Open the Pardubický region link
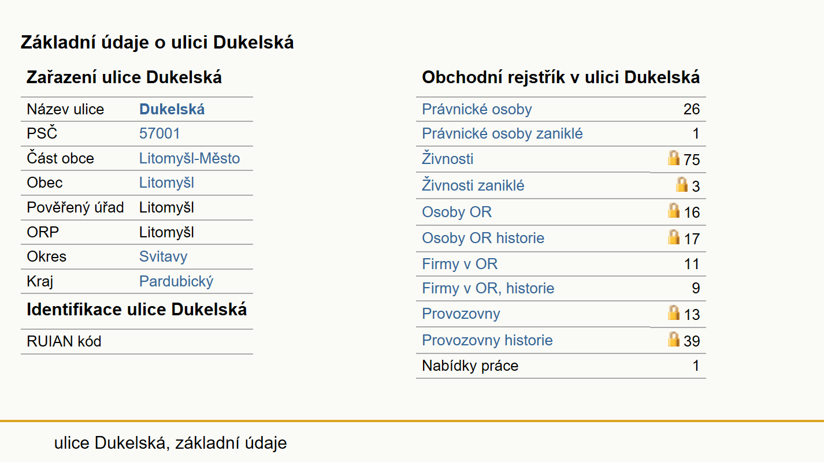 [x=176, y=282]
